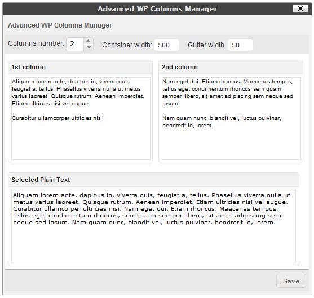
Task: Decrease columns number with down arrow
Action: pos(88,47)
